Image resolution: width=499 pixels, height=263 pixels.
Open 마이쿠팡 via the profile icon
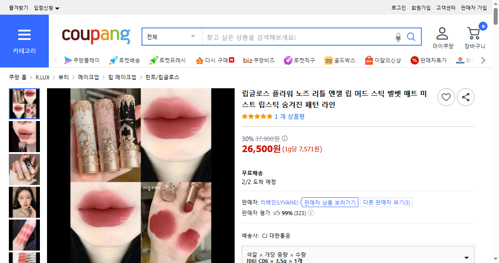tap(442, 33)
